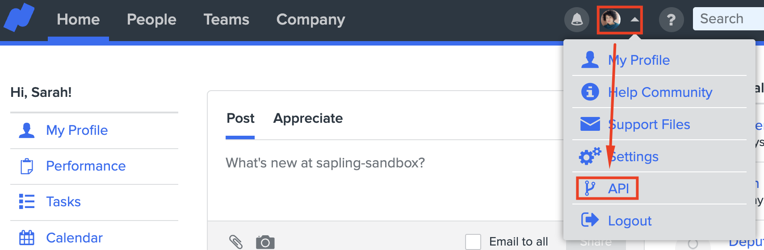This screenshot has height=250, width=764.
Task: Switch to the Appreciate tab
Action: pos(308,118)
